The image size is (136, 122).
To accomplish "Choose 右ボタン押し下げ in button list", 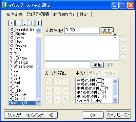I will tap(94, 84).
